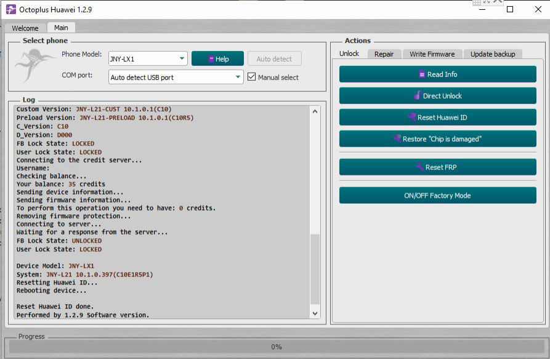The height and width of the screenshot is (359, 550).
Task: Click the Auto detect button
Action: (274, 59)
